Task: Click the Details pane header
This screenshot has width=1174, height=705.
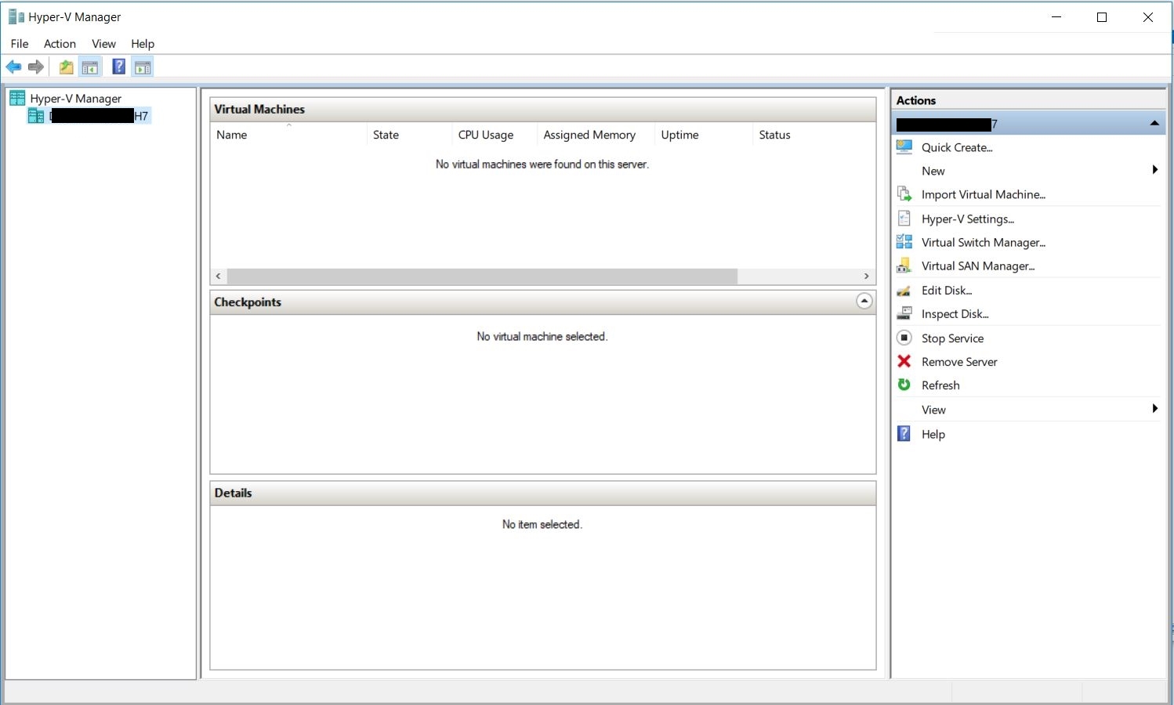Action: click(x=542, y=493)
